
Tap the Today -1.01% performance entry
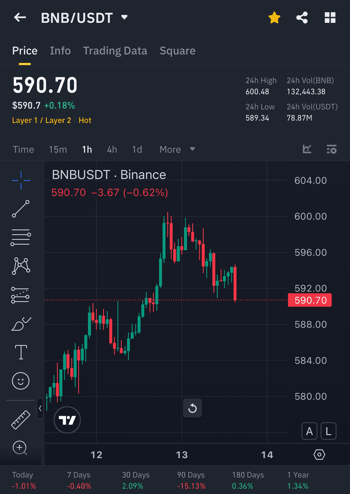[x=24, y=480]
